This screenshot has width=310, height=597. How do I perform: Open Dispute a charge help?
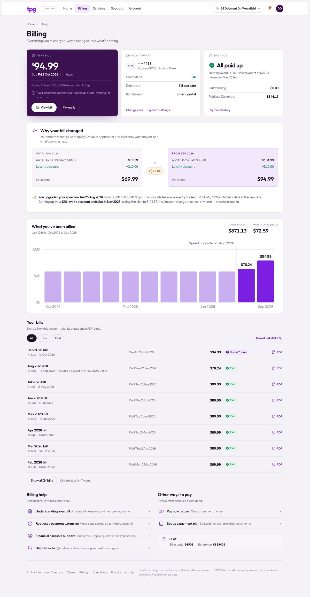tap(89, 548)
